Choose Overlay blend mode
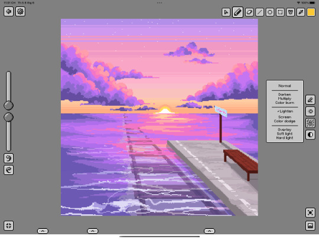Viewport: 319px width, 239px height. (285, 130)
